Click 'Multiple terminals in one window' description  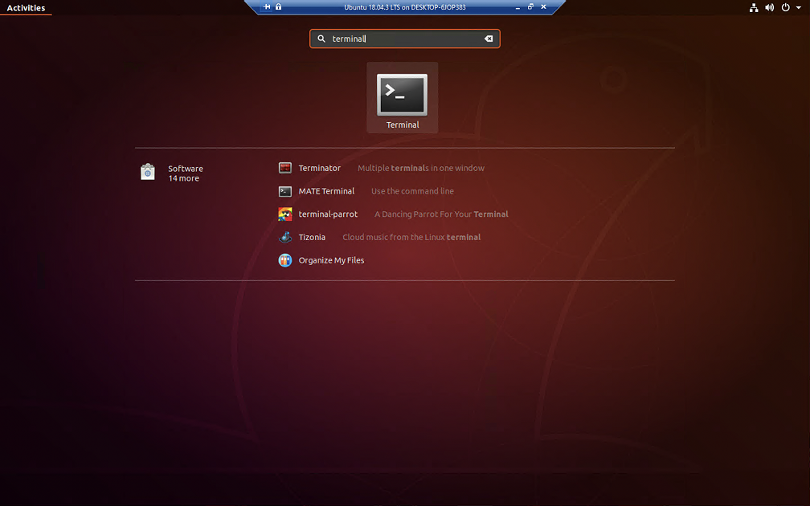click(421, 169)
